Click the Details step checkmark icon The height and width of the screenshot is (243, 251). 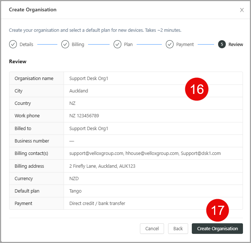[13, 44]
